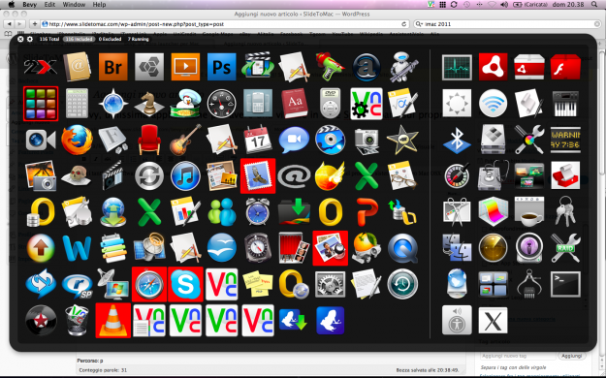Launch Audio MIDI Setup keyboard icon

[x=565, y=103]
